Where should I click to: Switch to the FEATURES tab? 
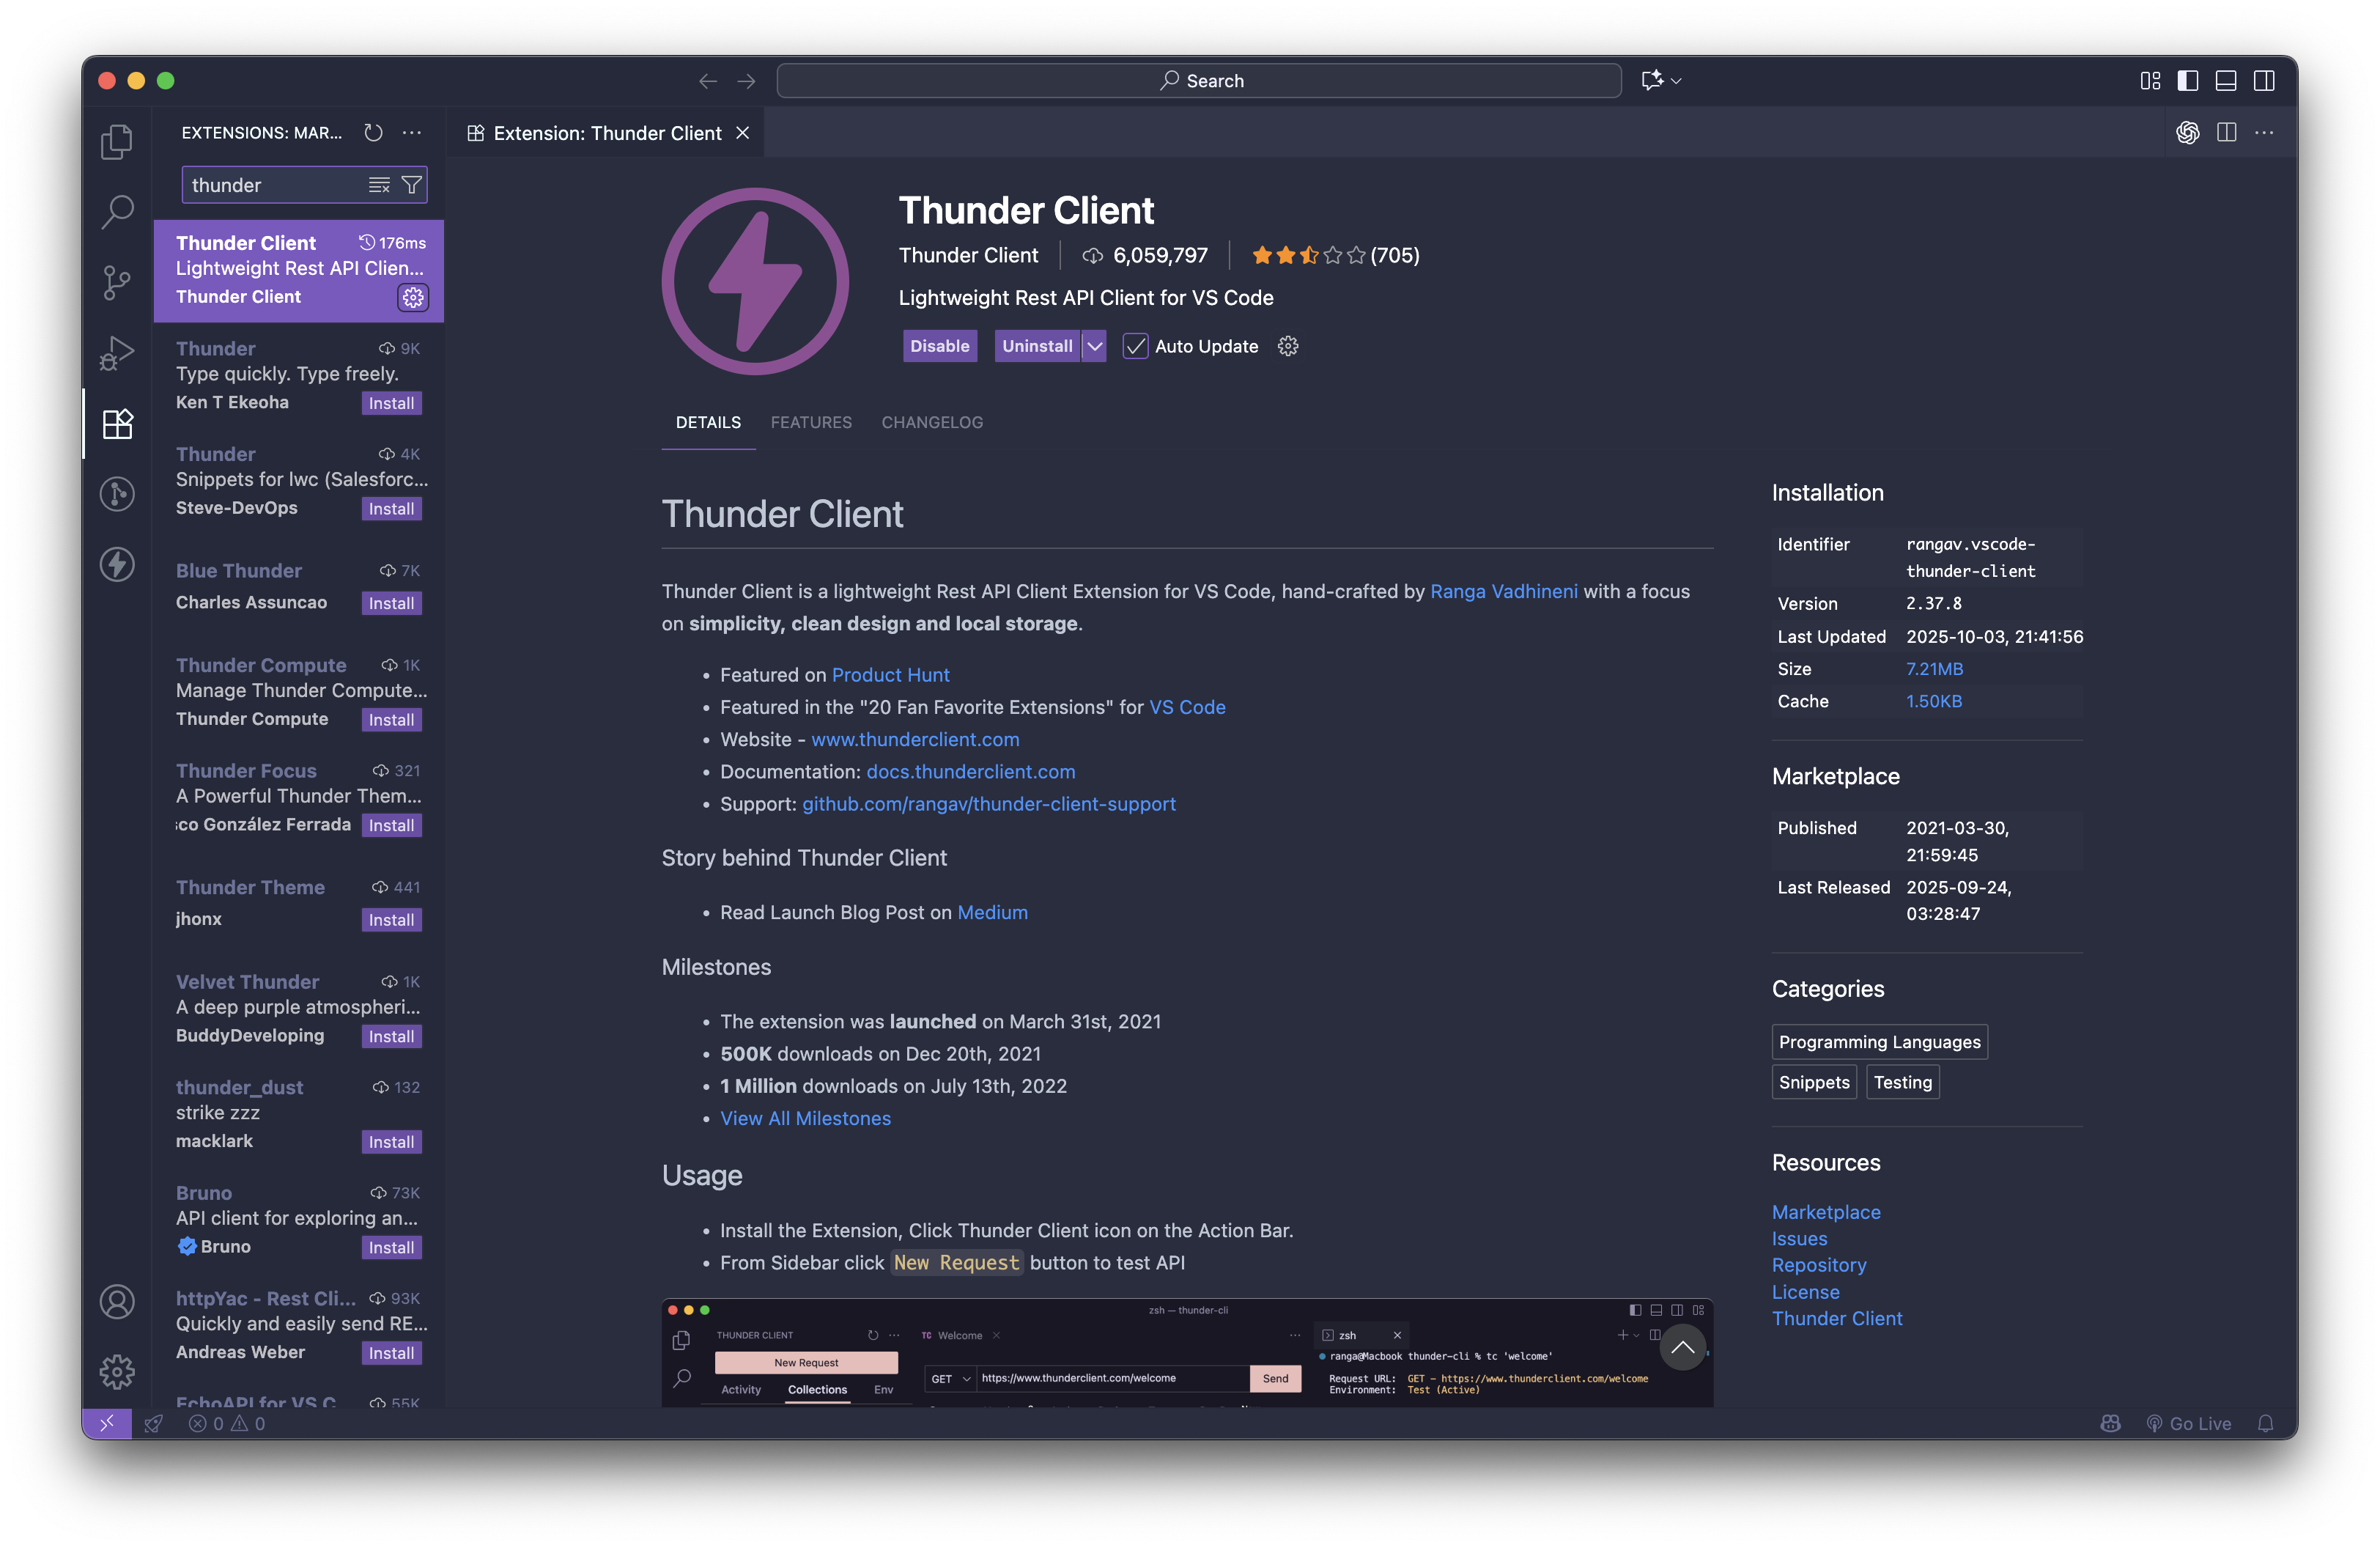[x=811, y=422]
